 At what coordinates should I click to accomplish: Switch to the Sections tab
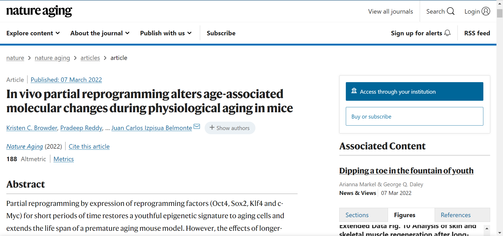pos(357,215)
